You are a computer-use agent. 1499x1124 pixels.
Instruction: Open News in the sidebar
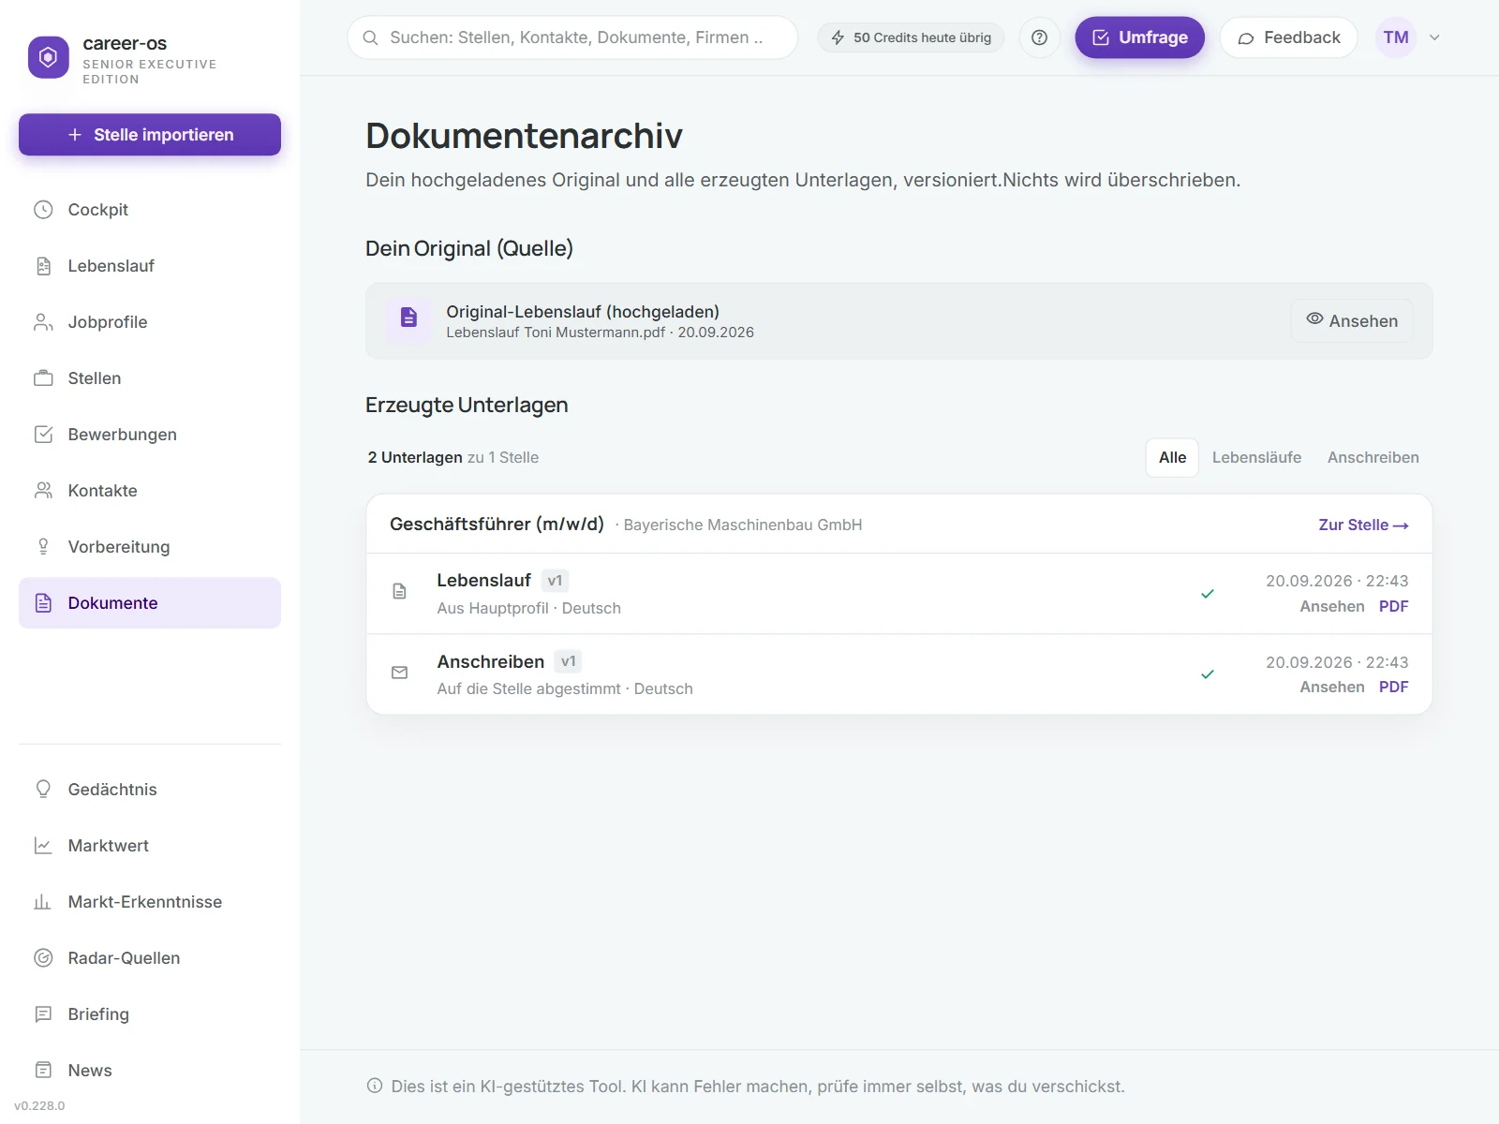(x=150, y=1071)
